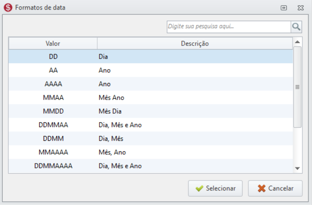Select the DDMM Dia, Mês row

click(151, 139)
